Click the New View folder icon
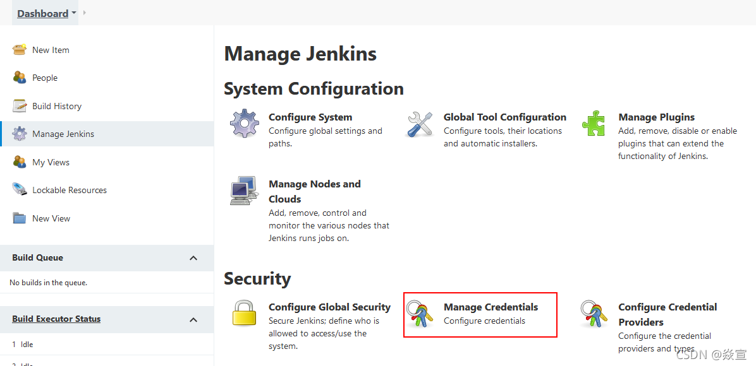 tap(20, 218)
